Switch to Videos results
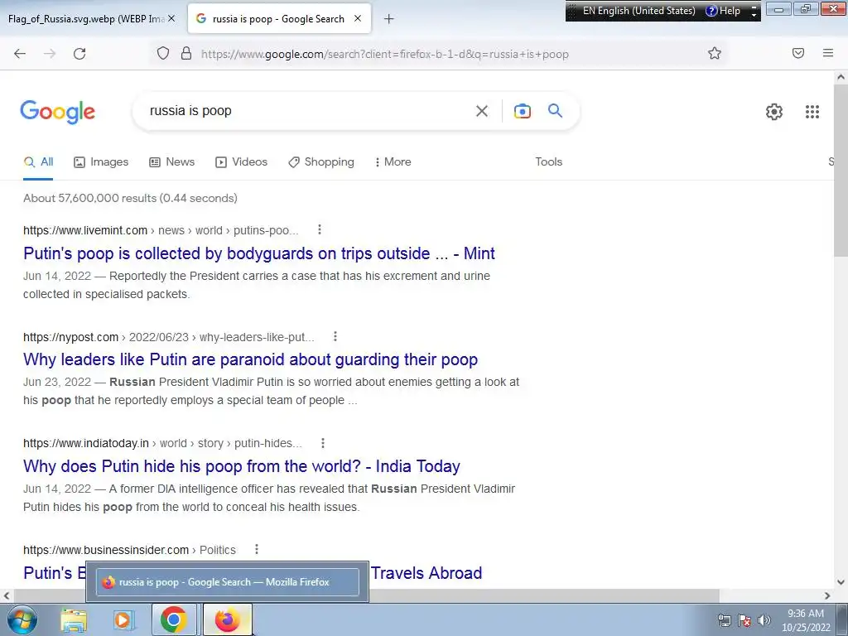The image size is (848, 636). coord(241,161)
